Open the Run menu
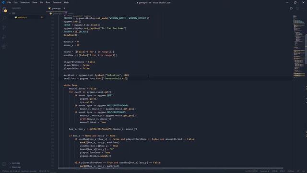307x173 pixels. [x=48, y=2]
